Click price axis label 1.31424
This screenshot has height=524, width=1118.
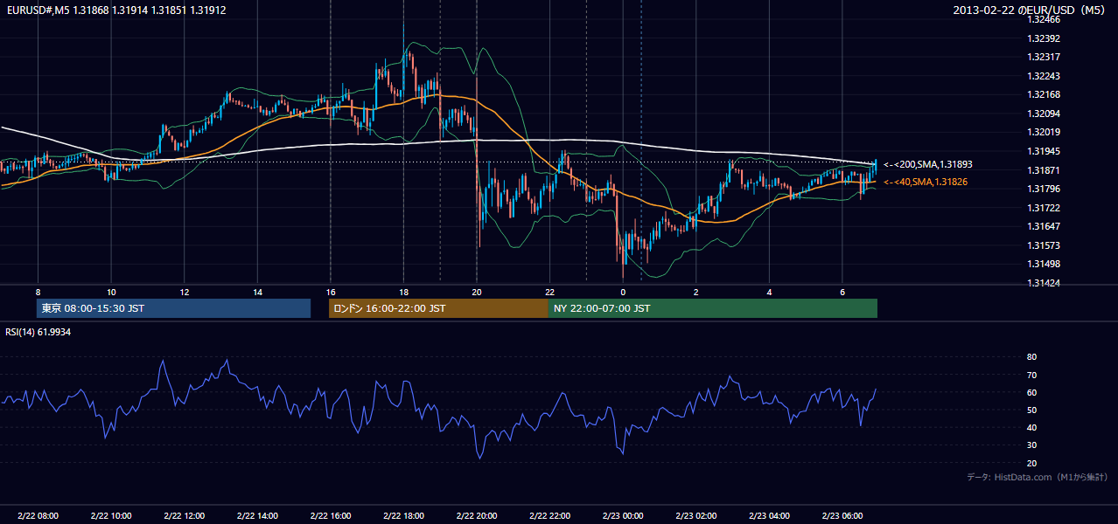[x=1044, y=283]
